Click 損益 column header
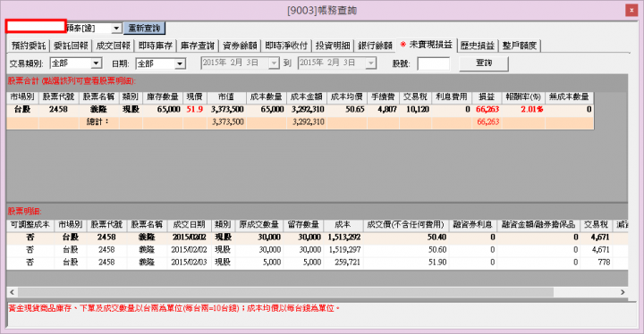 (487, 96)
